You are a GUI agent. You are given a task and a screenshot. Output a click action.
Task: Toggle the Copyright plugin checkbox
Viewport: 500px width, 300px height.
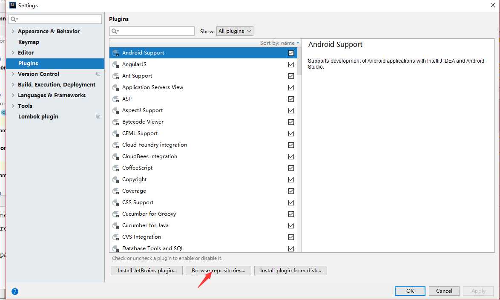[x=291, y=179]
